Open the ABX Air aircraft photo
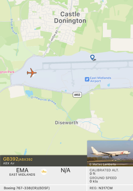Screen dimensions: 133x191 tap(110, 153)
